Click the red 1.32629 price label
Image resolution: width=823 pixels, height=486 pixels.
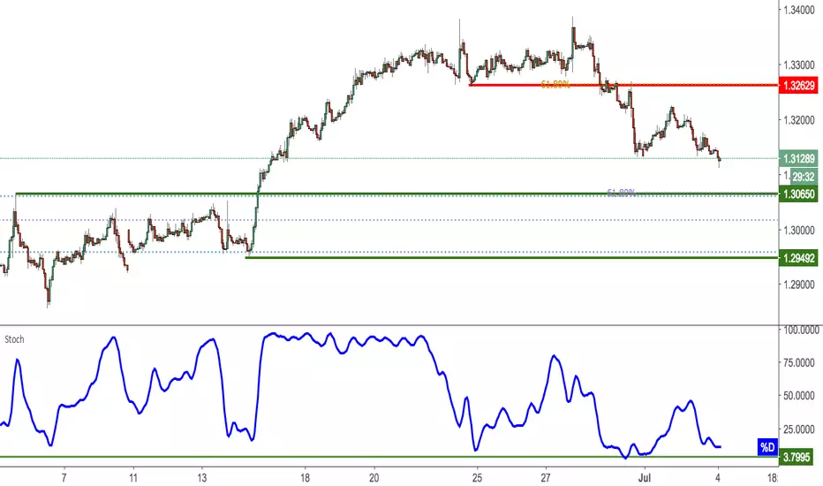798,85
